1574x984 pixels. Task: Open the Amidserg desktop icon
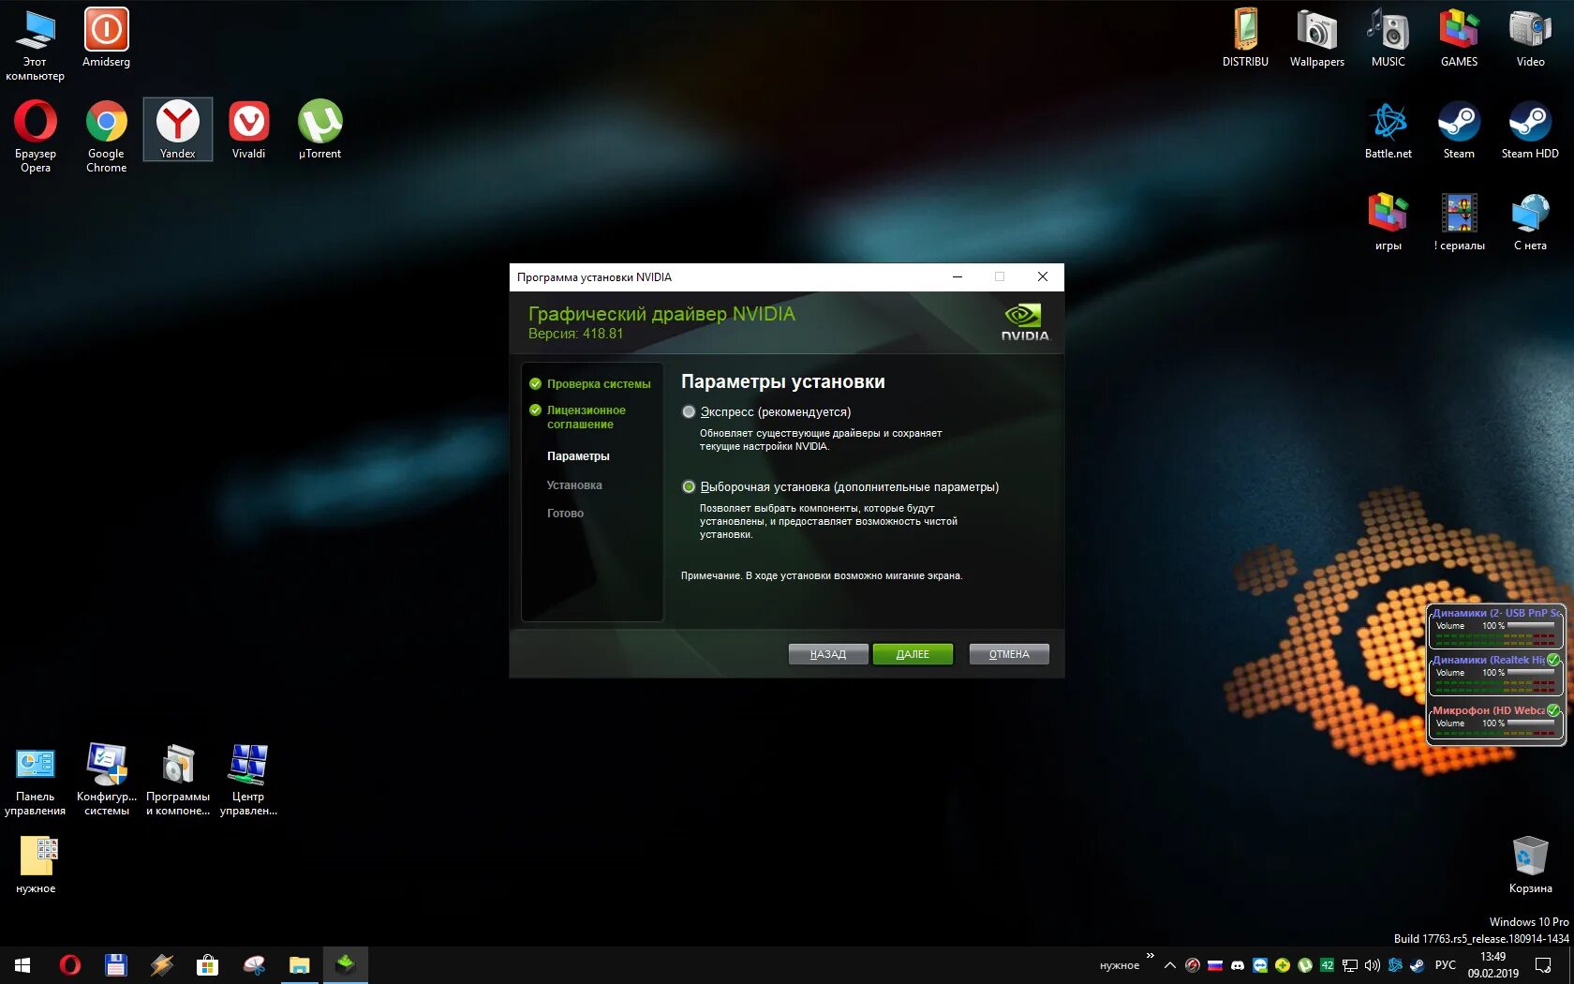[107, 38]
